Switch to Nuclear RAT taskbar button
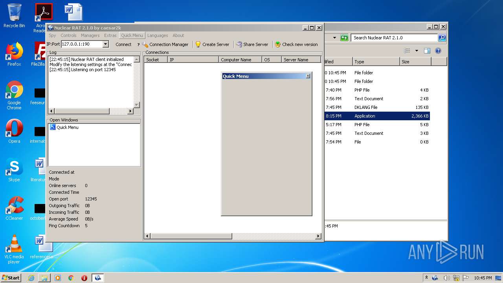 [98, 278]
